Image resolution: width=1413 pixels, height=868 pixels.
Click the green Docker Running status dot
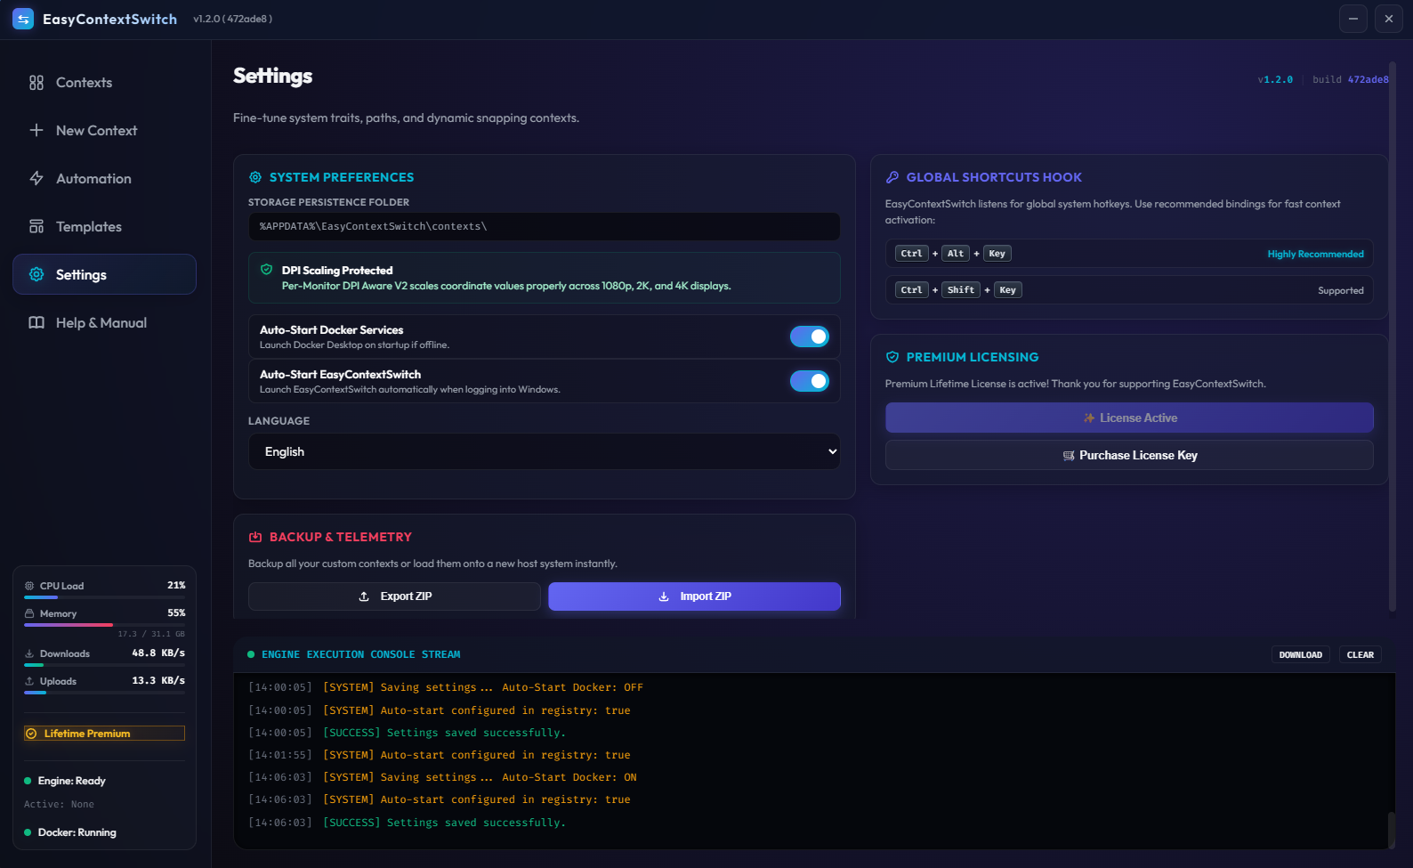pyautogui.click(x=28, y=832)
